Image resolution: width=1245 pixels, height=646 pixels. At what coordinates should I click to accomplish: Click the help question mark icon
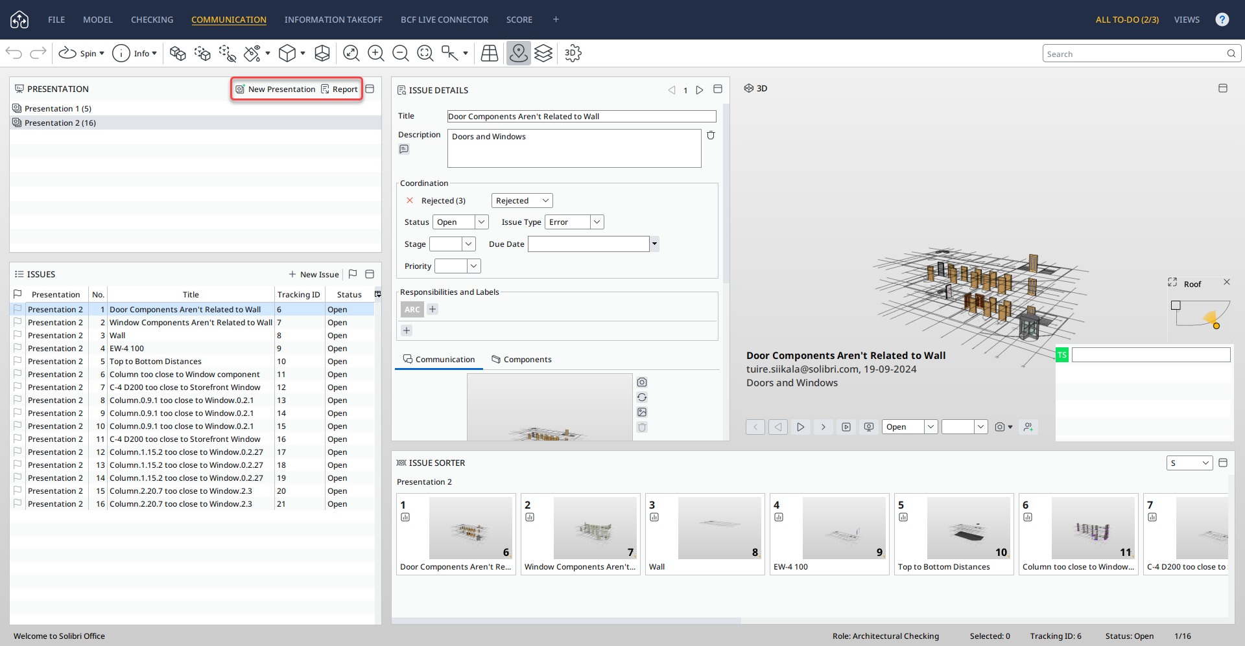(1222, 19)
